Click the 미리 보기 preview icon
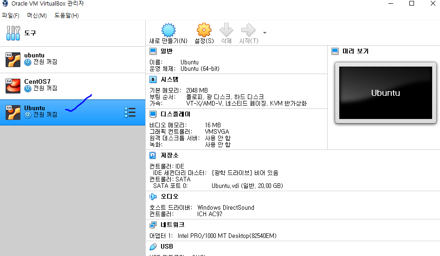 (x=335, y=51)
